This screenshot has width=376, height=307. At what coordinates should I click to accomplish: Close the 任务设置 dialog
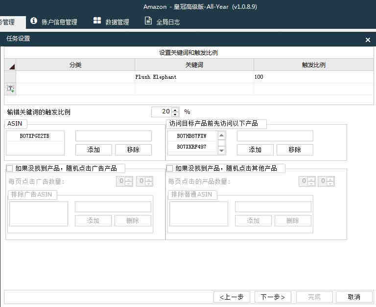click(368, 40)
